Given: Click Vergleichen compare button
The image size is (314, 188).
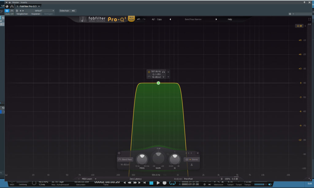Looking at the screenshot, I should pyautogui.click(x=22, y=14).
